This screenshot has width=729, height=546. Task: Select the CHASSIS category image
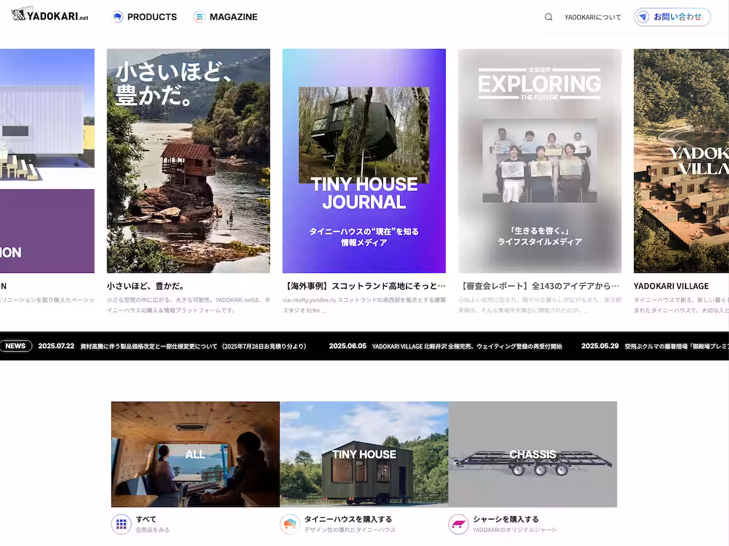coord(532,454)
